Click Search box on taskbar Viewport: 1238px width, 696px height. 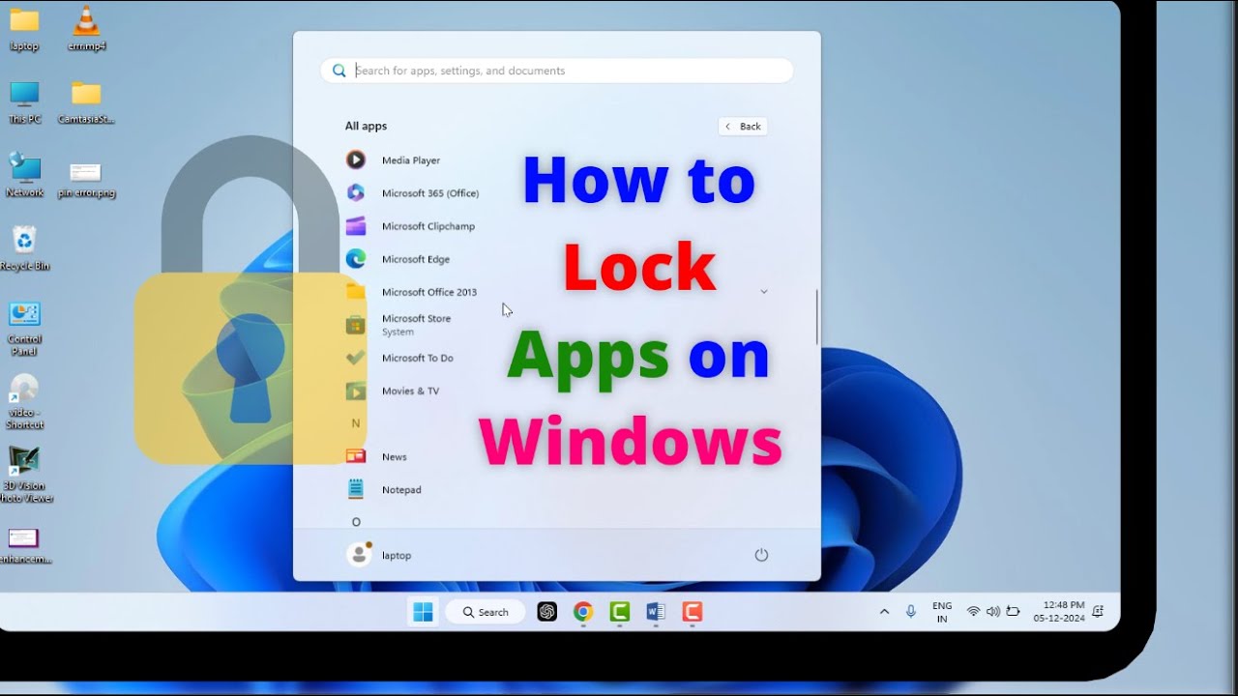(x=486, y=612)
